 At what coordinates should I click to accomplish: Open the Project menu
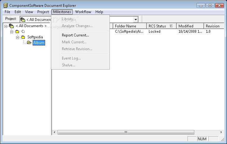pos(43,12)
